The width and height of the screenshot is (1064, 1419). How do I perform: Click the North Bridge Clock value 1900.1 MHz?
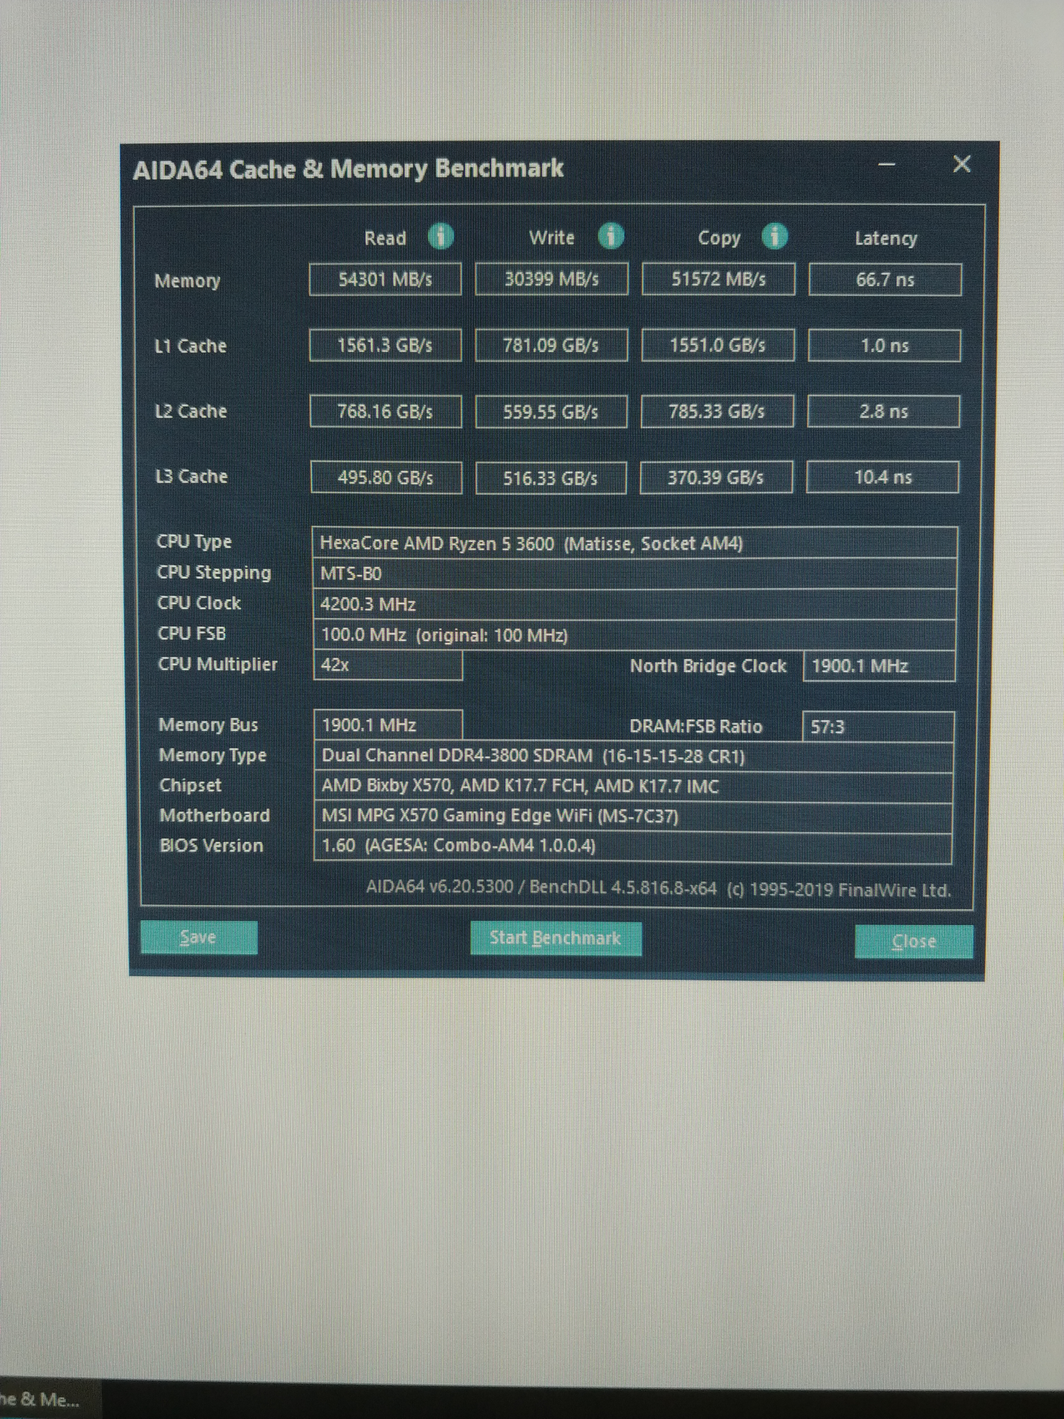(880, 666)
